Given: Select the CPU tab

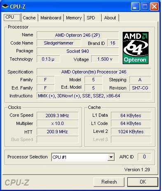Looking at the screenshot, I should [12, 17].
